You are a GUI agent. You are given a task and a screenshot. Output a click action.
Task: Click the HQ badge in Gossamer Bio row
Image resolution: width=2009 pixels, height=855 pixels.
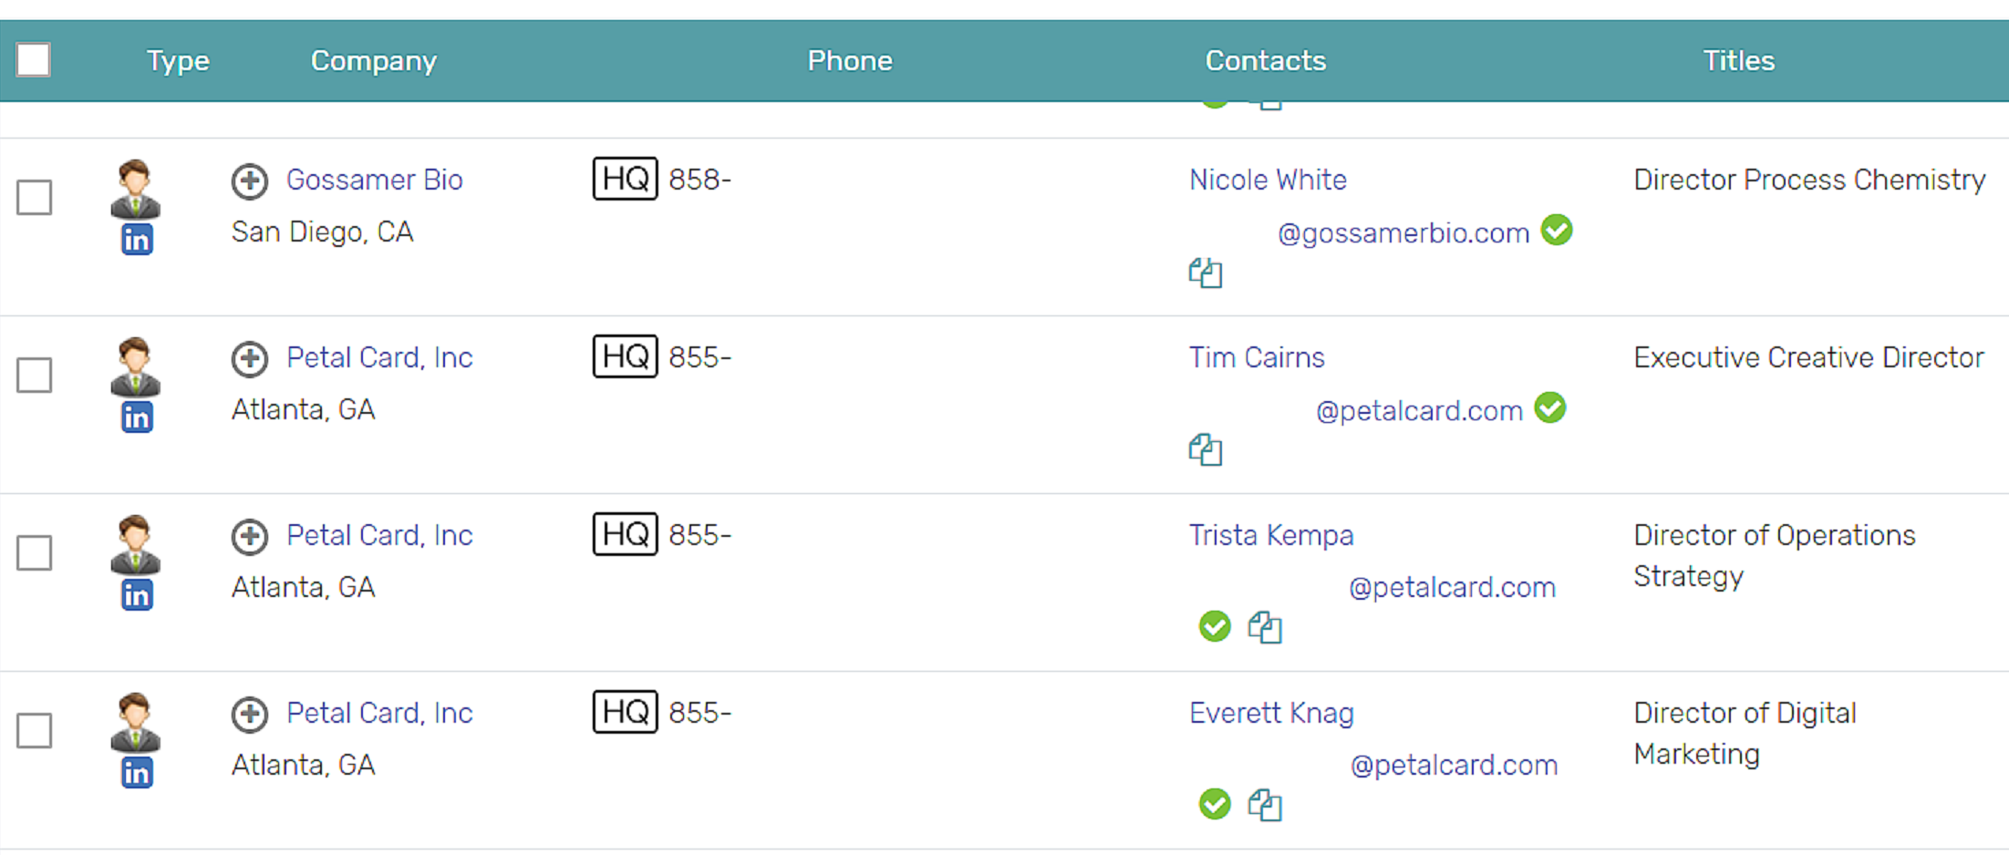pyautogui.click(x=625, y=179)
